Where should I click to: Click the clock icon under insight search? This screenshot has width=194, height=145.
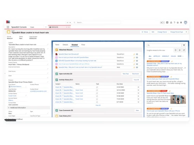pos(175,50)
